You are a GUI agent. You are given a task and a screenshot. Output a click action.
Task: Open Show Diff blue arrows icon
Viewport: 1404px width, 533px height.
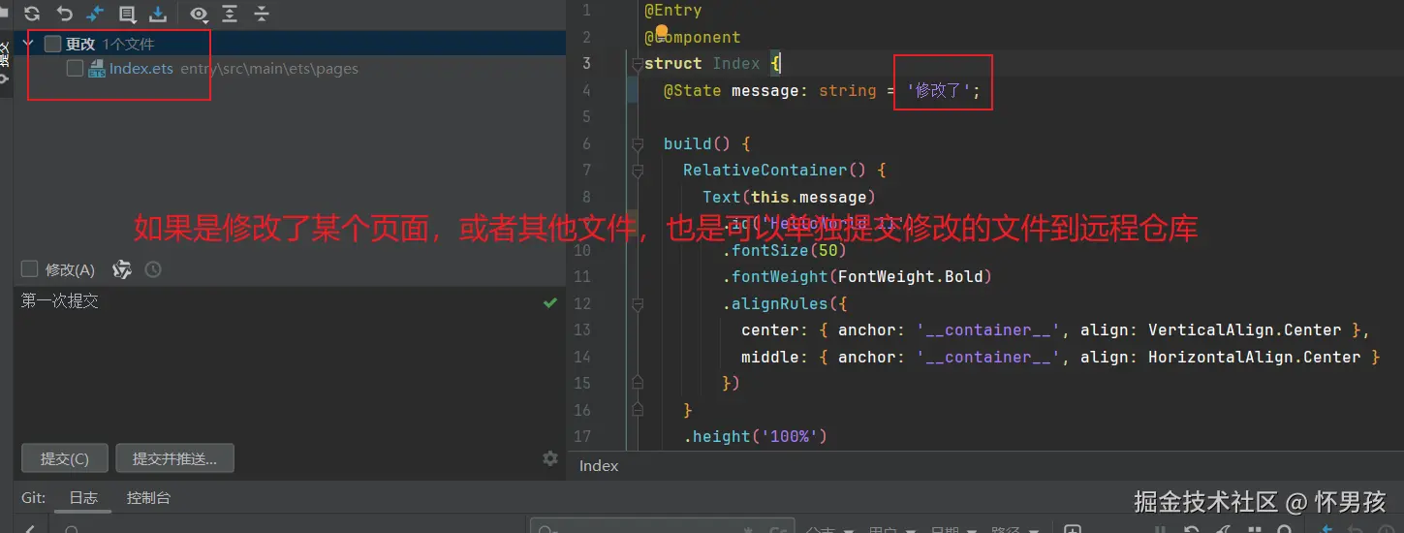[x=95, y=14]
